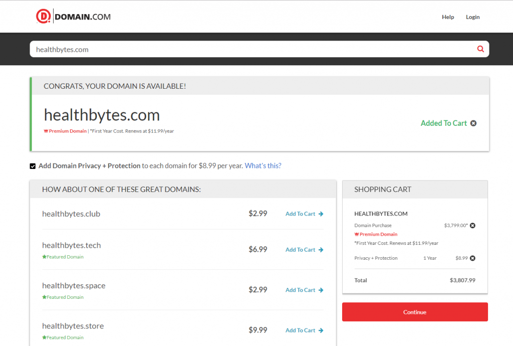Click the Domain.com logo

(73, 17)
